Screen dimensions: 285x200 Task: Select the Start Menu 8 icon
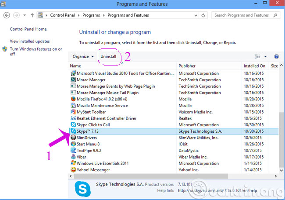[x=73, y=144]
